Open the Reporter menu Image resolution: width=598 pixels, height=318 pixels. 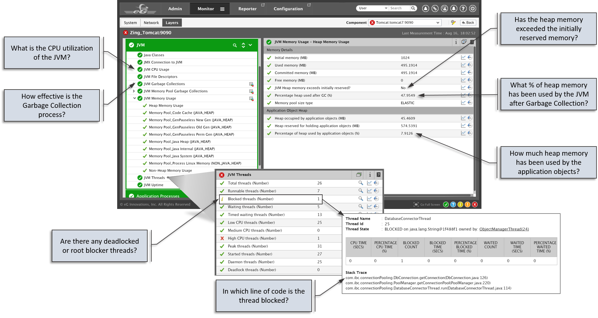point(247,9)
